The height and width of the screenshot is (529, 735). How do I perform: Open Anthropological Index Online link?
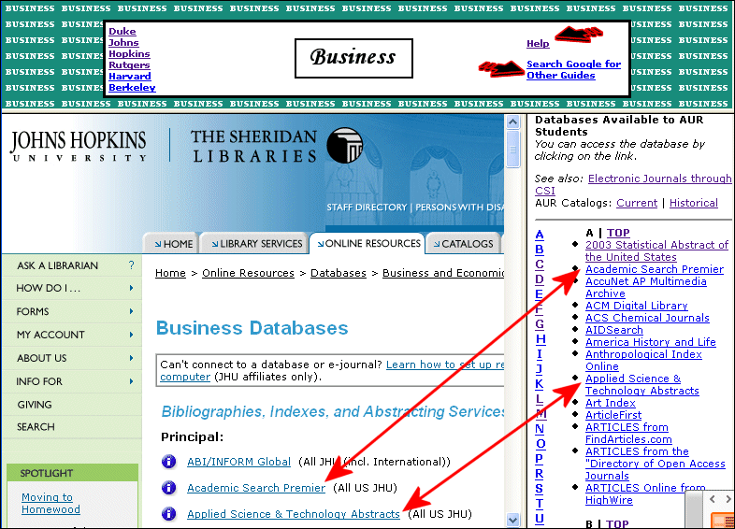(x=643, y=361)
